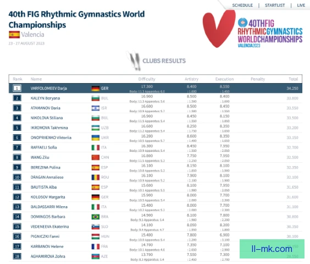Click the Artistry column header
This screenshot has height=264, width=310.
coord(191,79)
